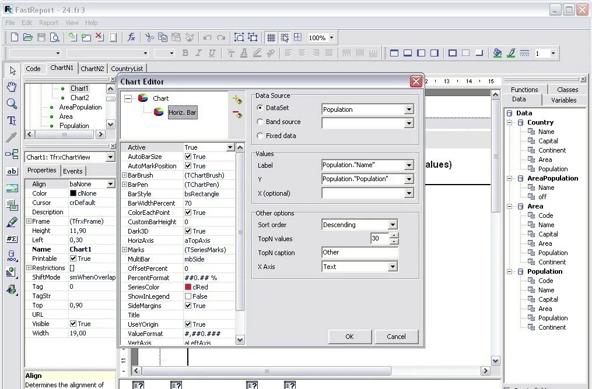592x389 pixels.
Task: Toggle the ColorEachPoint checkbox
Action: tap(188, 213)
